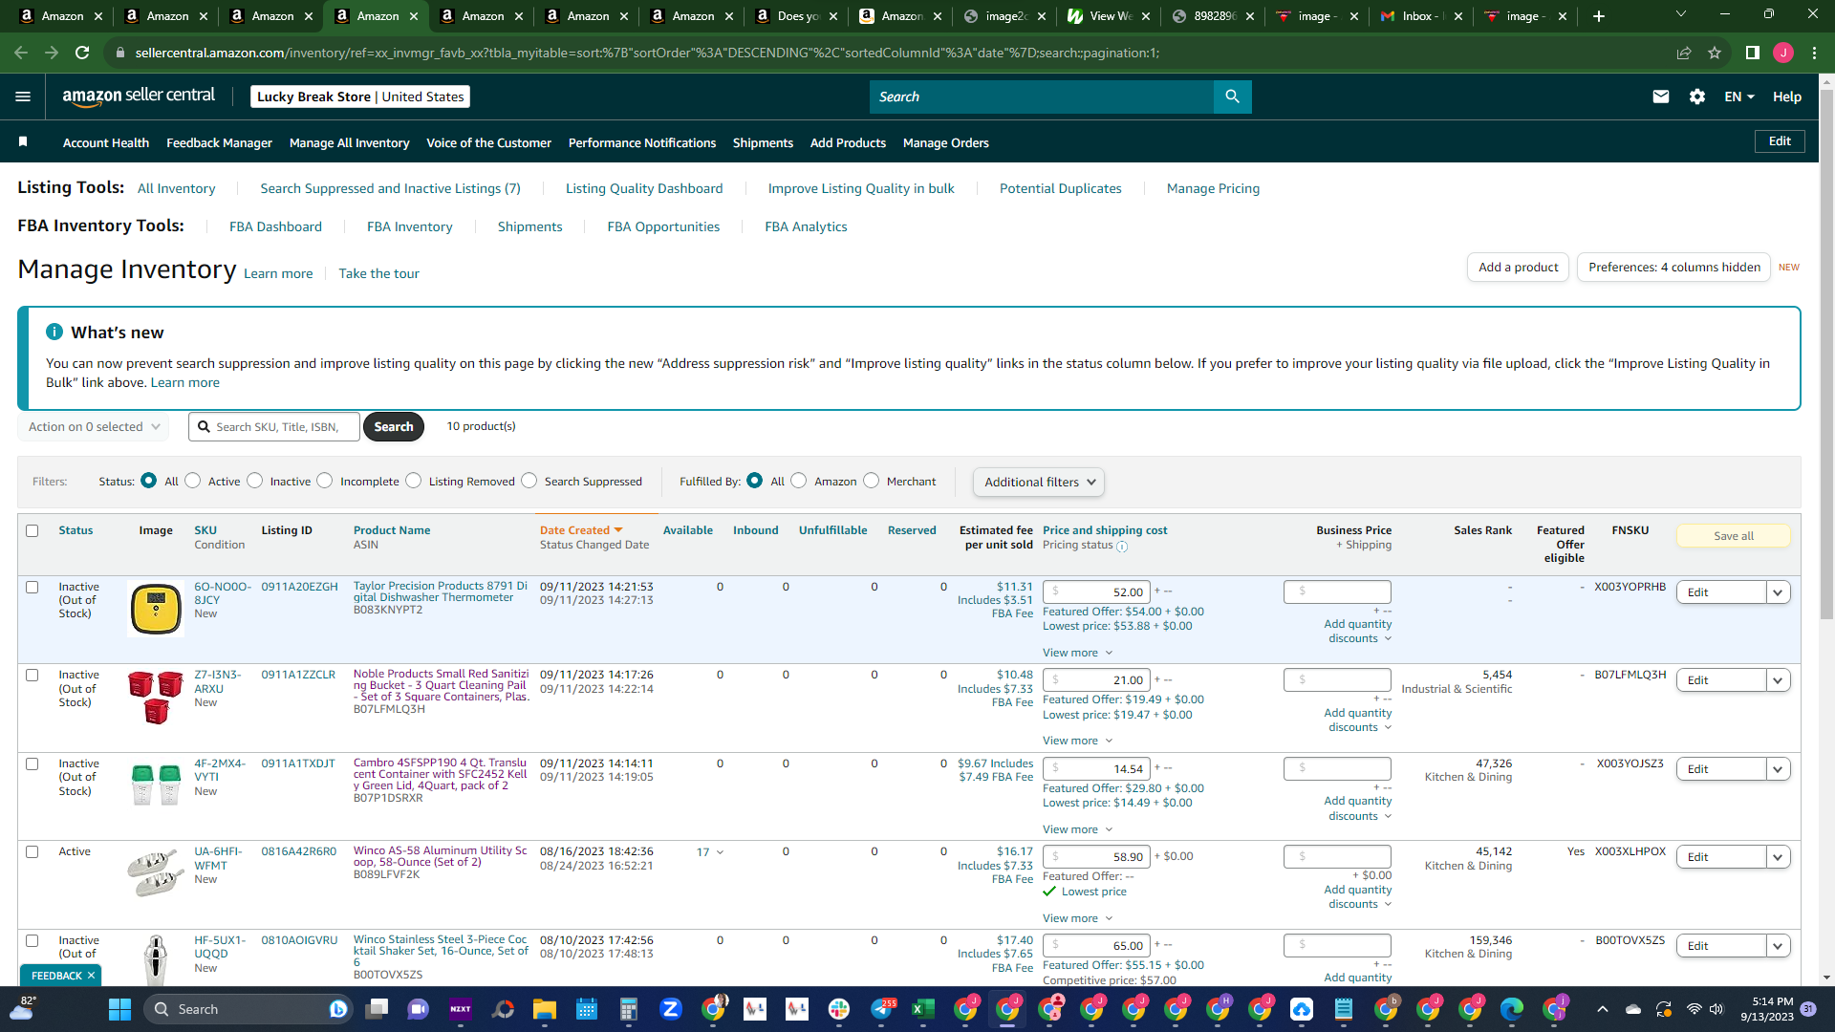The width and height of the screenshot is (1835, 1032).
Task: Open Microsoft Edge from the taskbar
Action: click(x=1512, y=1009)
